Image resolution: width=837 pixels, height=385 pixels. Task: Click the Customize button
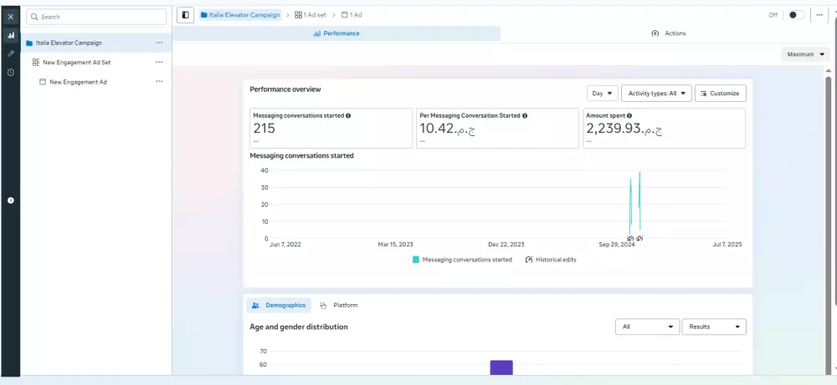coord(720,94)
